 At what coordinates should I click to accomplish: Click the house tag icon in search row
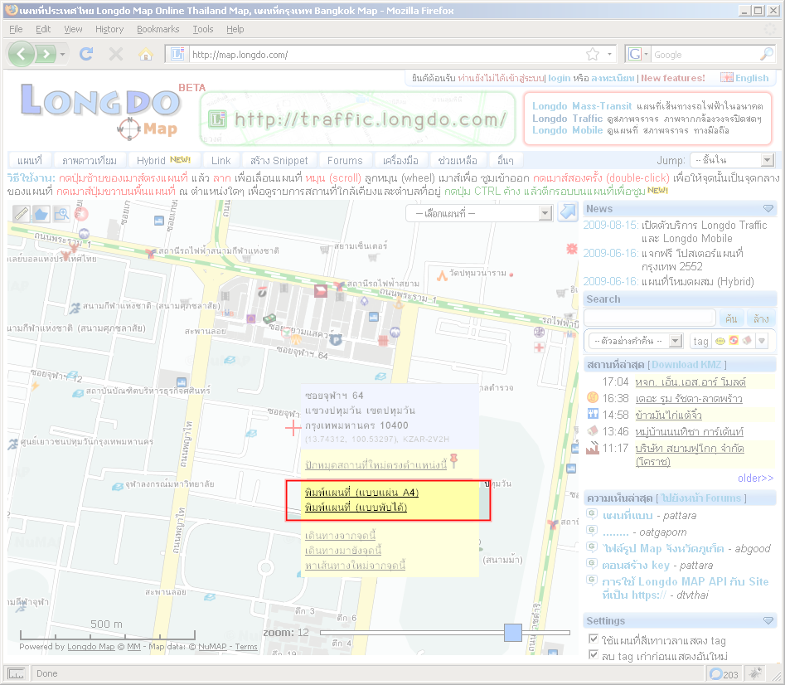[x=747, y=341]
